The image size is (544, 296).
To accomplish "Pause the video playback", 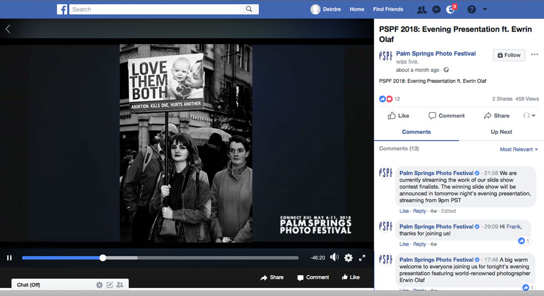I will (x=9, y=258).
